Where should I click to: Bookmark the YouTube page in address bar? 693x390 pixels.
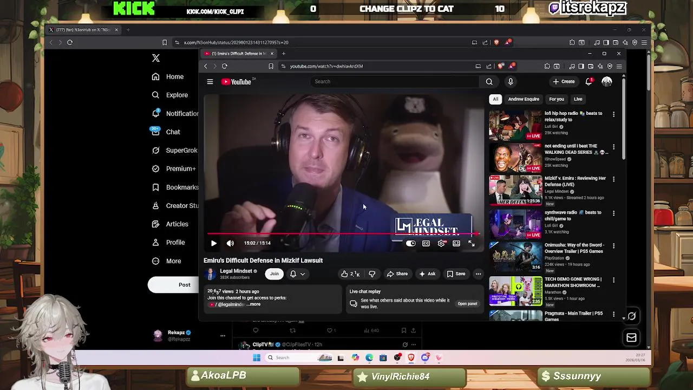(x=271, y=66)
